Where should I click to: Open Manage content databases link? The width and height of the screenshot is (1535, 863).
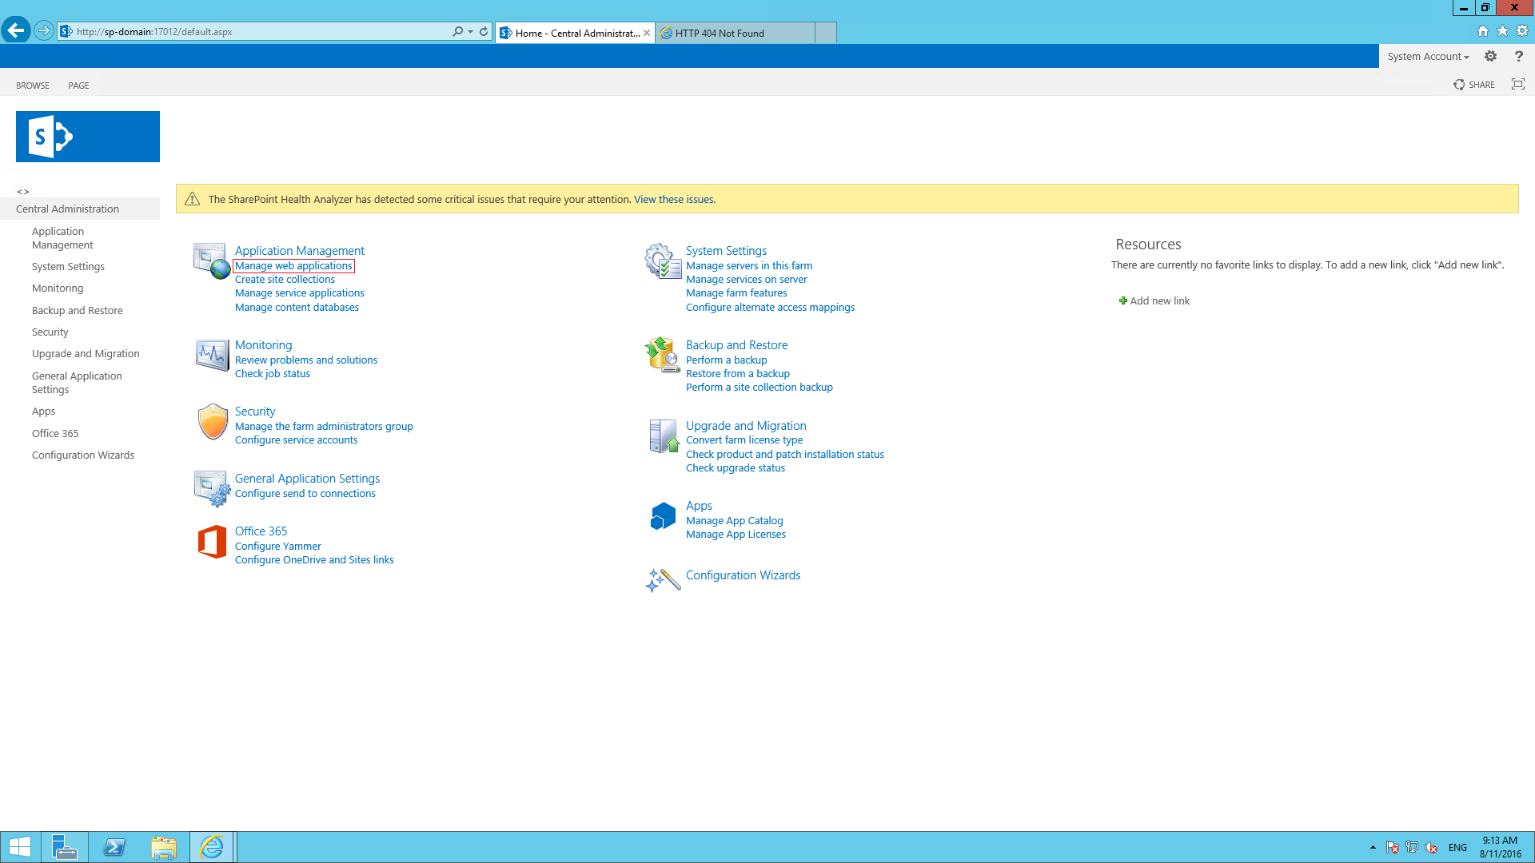pos(297,308)
